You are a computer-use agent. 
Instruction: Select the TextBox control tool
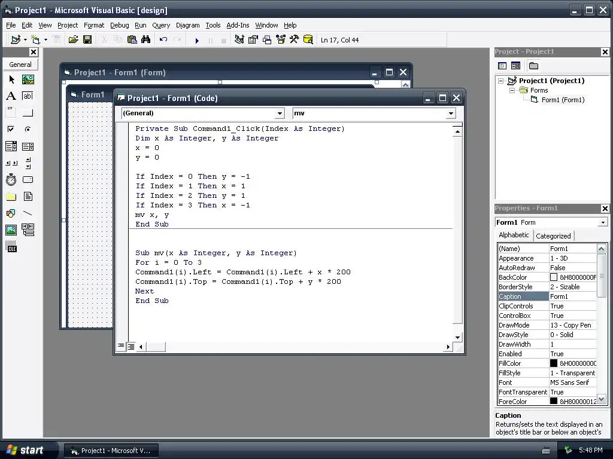(x=28, y=96)
